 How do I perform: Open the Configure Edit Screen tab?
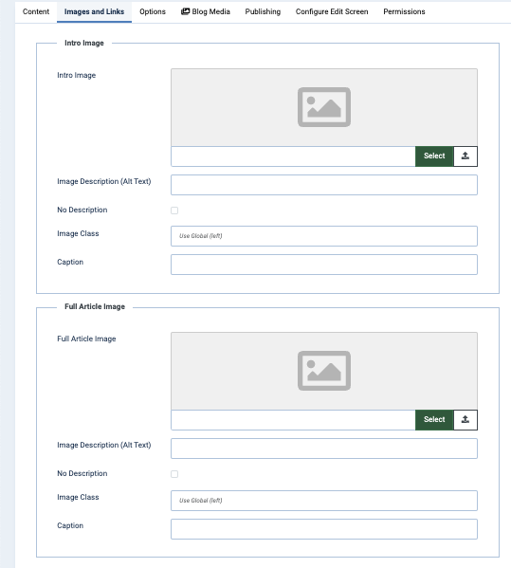pyautogui.click(x=332, y=11)
